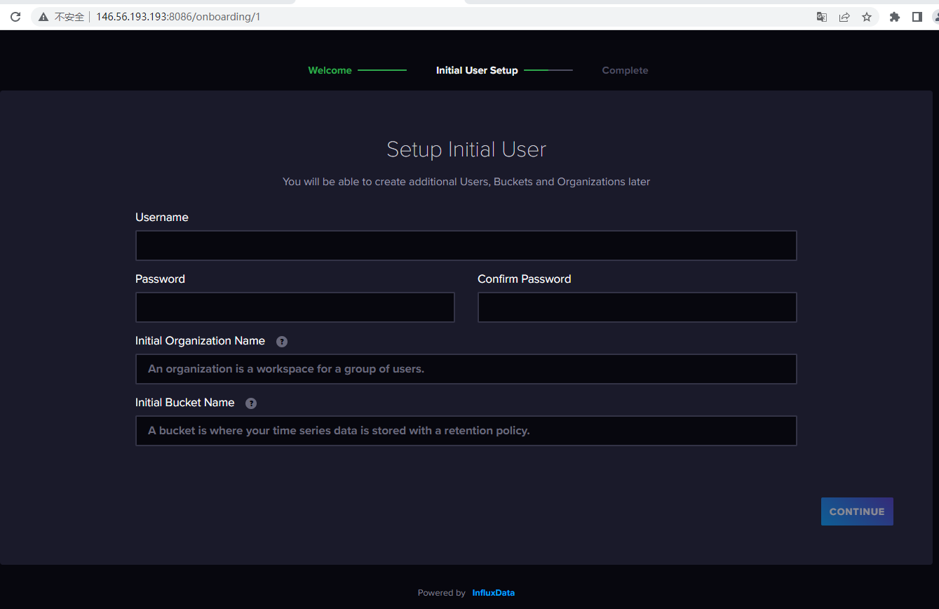Focus the Initial Organization Name field

pyautogui.click(x=466, y=369)
